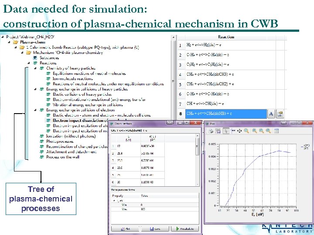
Task: Select Recombination of charged particles
Action: click(77, 147)
